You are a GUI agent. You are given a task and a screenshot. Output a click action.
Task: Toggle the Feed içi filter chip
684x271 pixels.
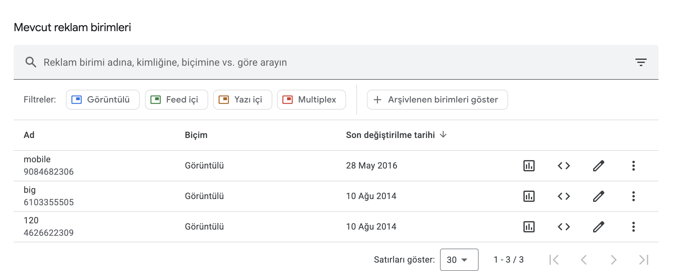[176, 100]
